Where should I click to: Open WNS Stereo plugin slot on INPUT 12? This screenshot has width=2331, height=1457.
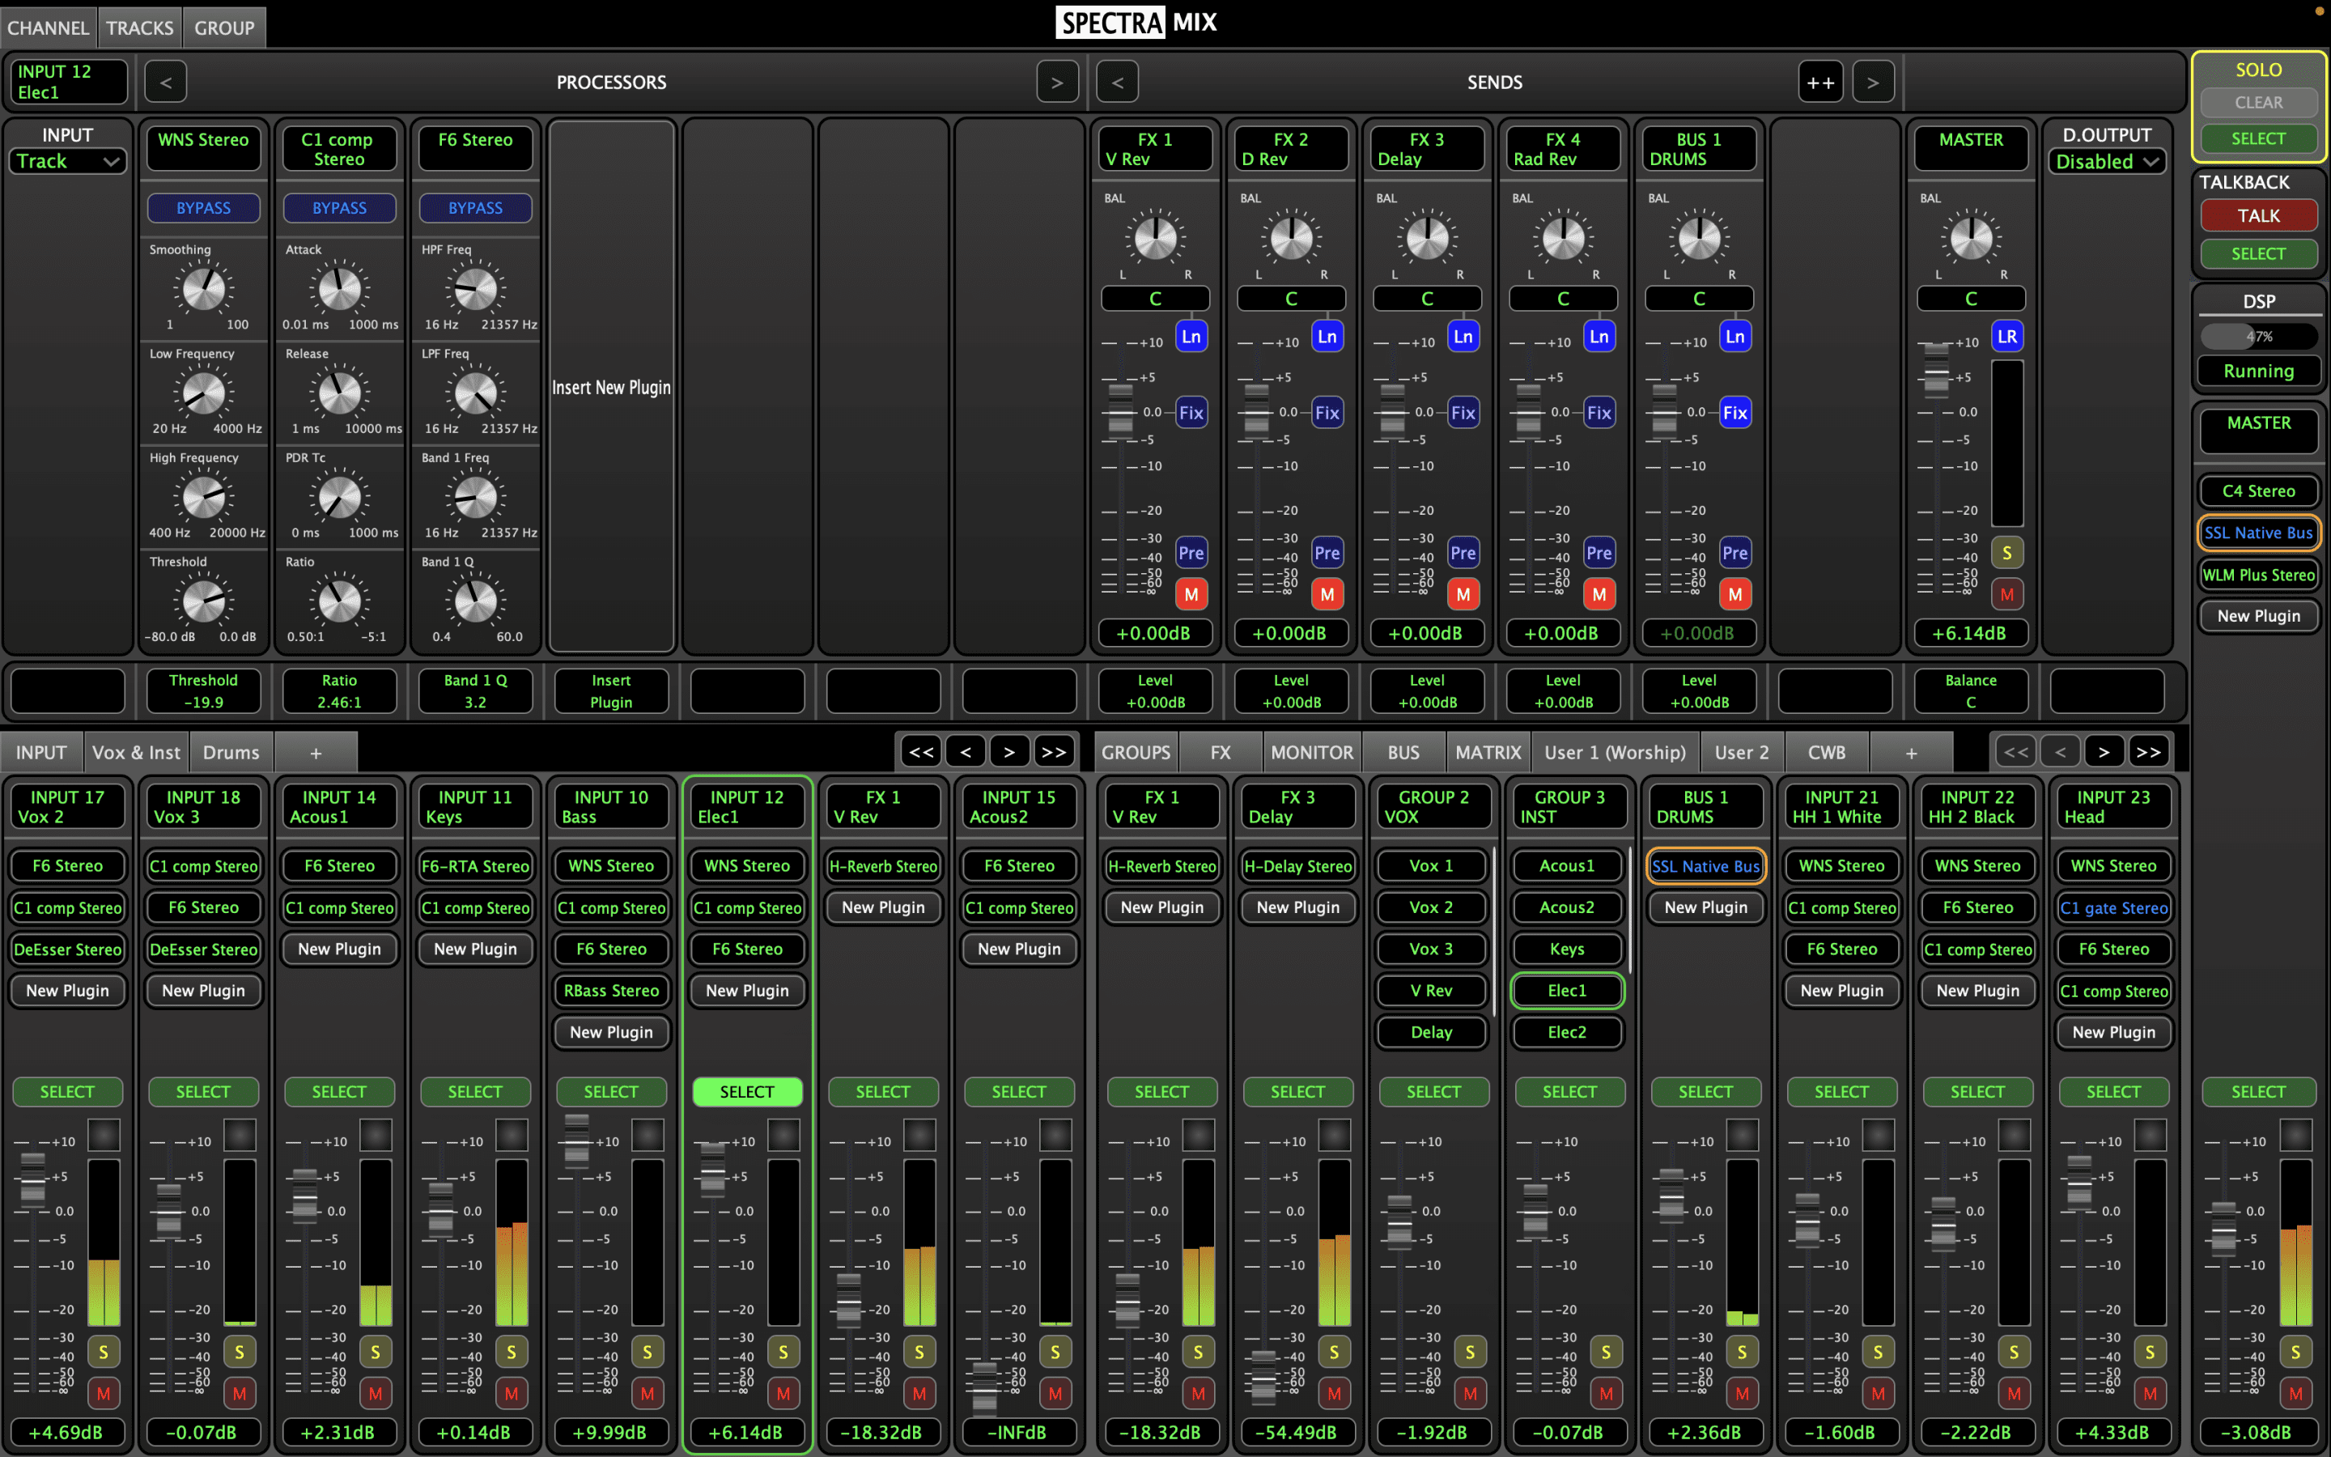click(746, 865)
